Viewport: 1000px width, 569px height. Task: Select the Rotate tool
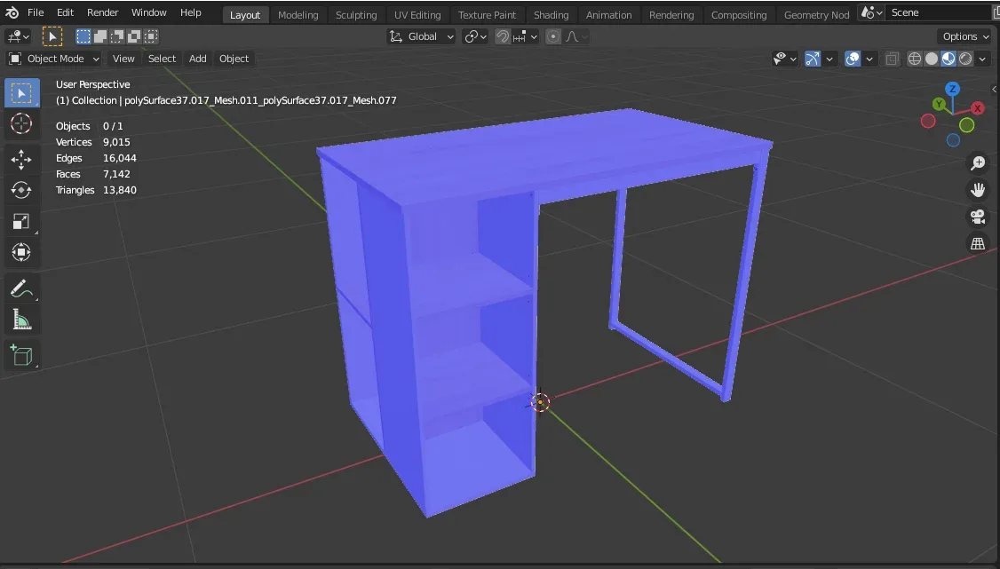[21, 190]
